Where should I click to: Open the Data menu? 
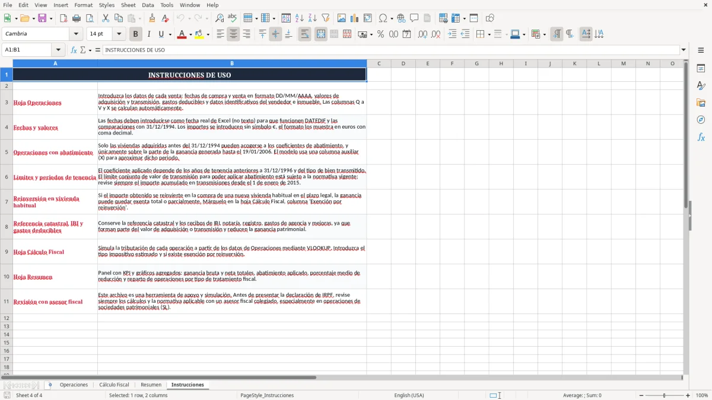pyautogui.click(x=148, y=5)
